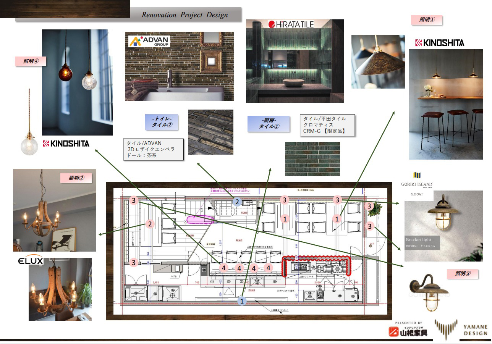
Task: Click the Renovation Project Design title
Action: pos(184,15)
